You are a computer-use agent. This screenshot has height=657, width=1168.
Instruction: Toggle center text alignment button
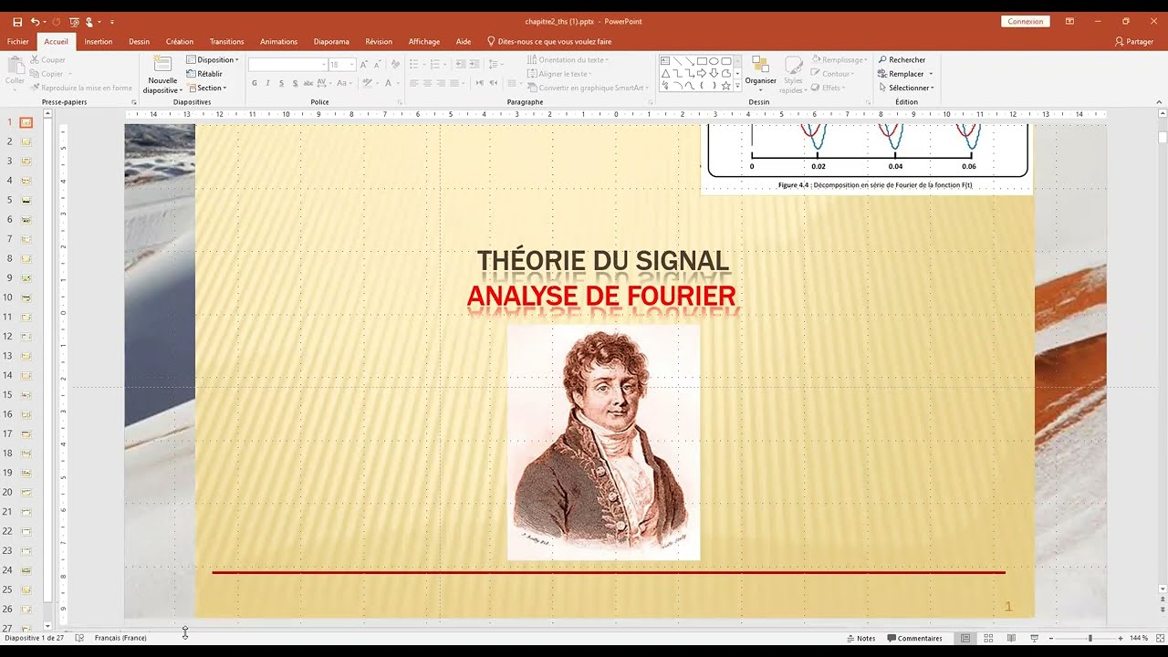[x=427, y=83]
